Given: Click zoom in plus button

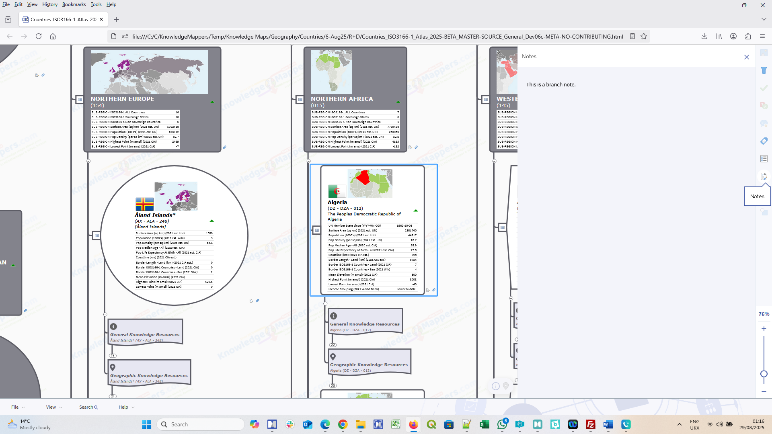Looking at the screenshot, I should pos(764,329).
